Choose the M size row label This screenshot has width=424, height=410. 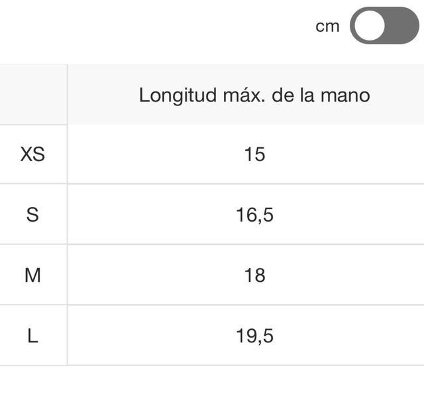click(x=32, y=275)
